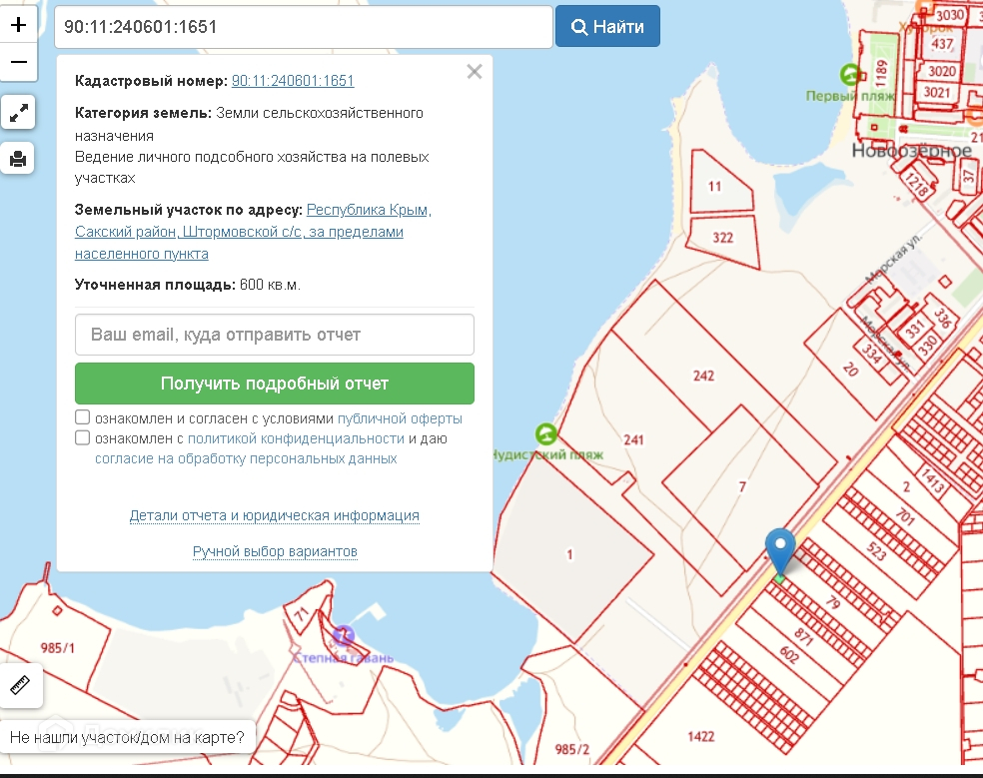983x778 pixels.
Task: Select parcel 20 on the map
Action: coord(850,369)
